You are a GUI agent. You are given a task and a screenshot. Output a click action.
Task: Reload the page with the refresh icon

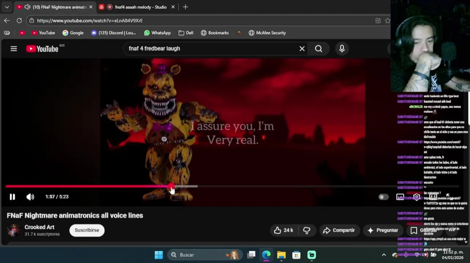coord(19,20)
